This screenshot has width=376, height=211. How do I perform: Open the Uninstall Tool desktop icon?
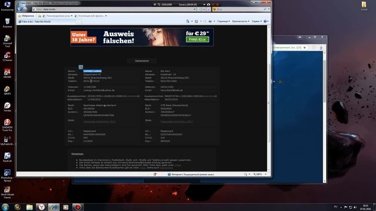pyautogui.click(x=7, y=41)
